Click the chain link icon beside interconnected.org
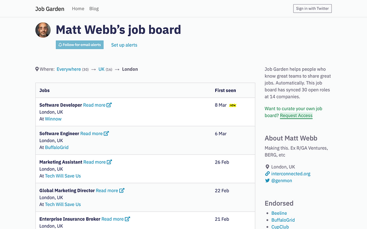The height and width of the screenshot is (229, 367). tap(267, 174)
